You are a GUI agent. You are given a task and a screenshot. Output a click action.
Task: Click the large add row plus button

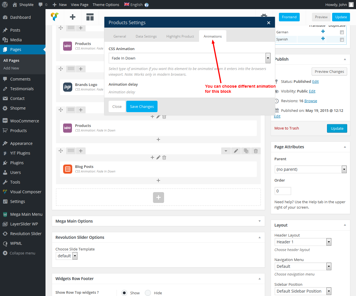tap(158, 198)
